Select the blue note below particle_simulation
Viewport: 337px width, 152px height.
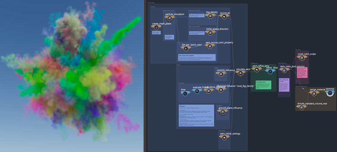click(x=169, y=37)
